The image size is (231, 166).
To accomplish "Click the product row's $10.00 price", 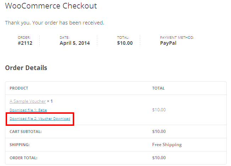I will coord(159,110).
